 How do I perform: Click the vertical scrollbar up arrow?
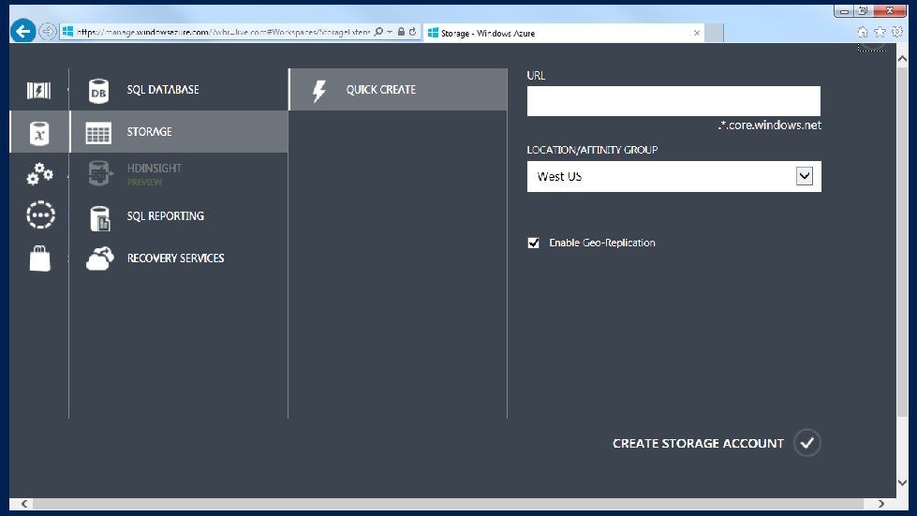click(902, 58)
